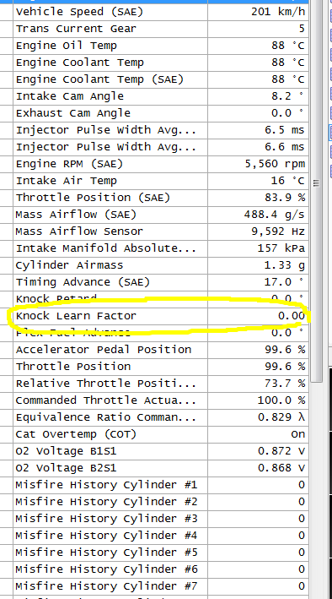Click the 73.7 % value cell

[258, 384]
